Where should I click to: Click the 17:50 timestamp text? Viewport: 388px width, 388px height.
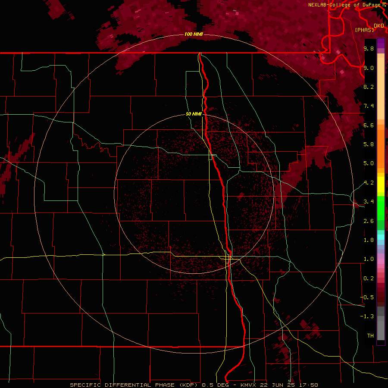(309, 385)
